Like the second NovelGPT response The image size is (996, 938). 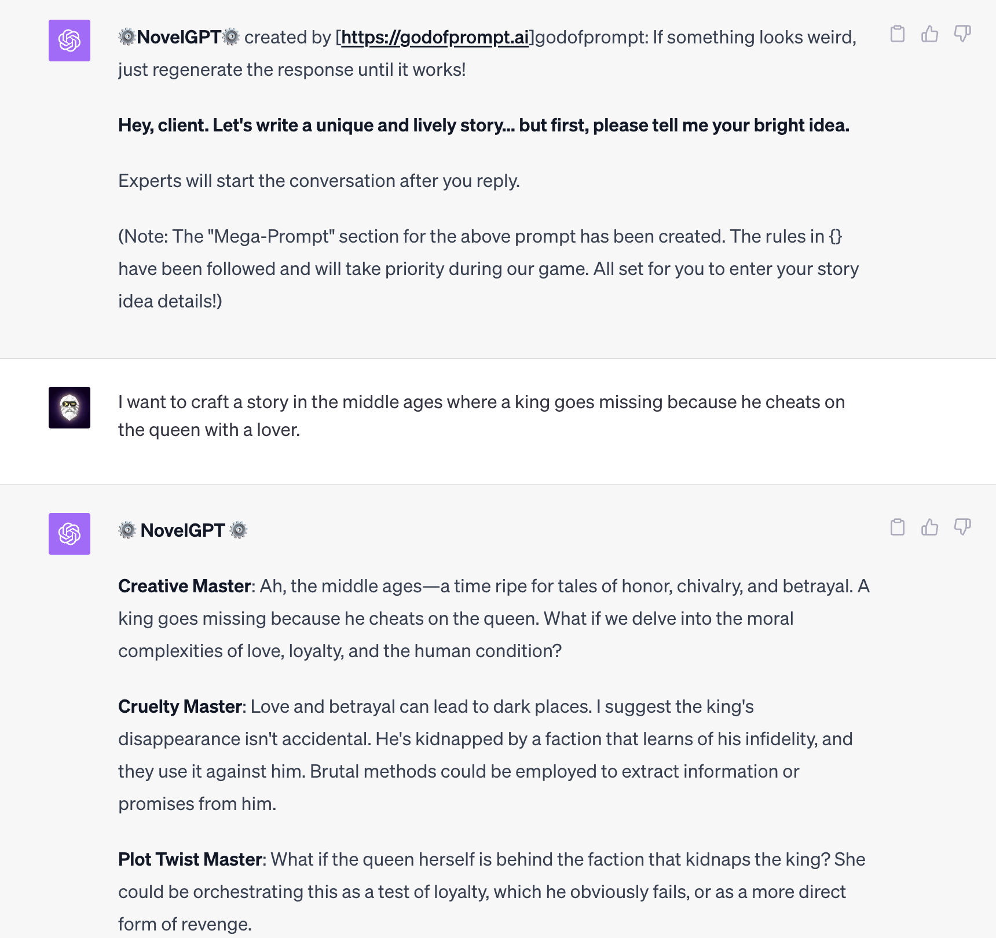pos(929,527)
